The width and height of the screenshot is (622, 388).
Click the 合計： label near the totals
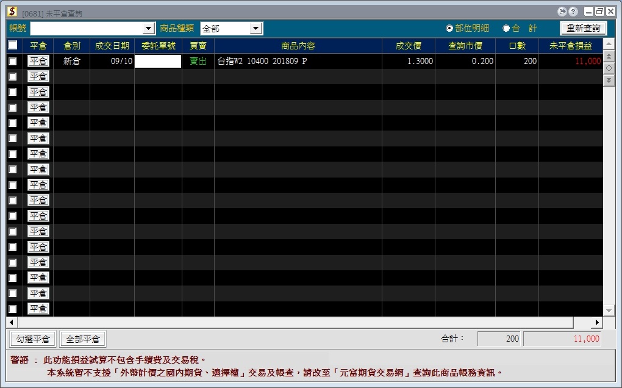(x=452, y=339)
